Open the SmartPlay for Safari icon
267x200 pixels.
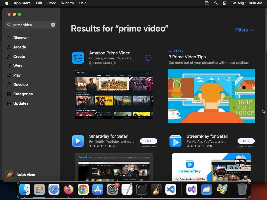tap(78, 141)
